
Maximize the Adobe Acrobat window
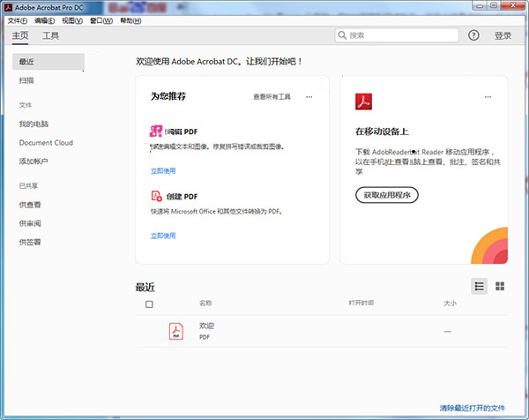(x=494, y=5)
